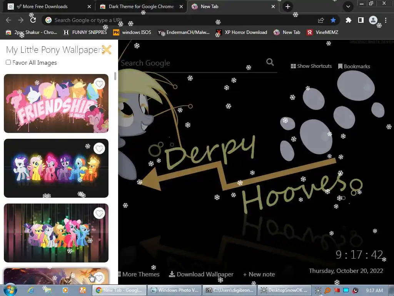Image resolution: width=394 pixels, height=296 pixels.
Task: Switch to Dark Theme for Google Chrome tab
Action: [141, 7]
